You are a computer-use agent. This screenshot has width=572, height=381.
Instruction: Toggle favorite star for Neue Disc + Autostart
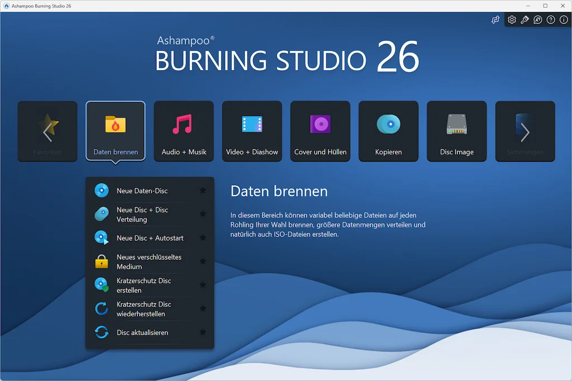(x=203, y=238)
